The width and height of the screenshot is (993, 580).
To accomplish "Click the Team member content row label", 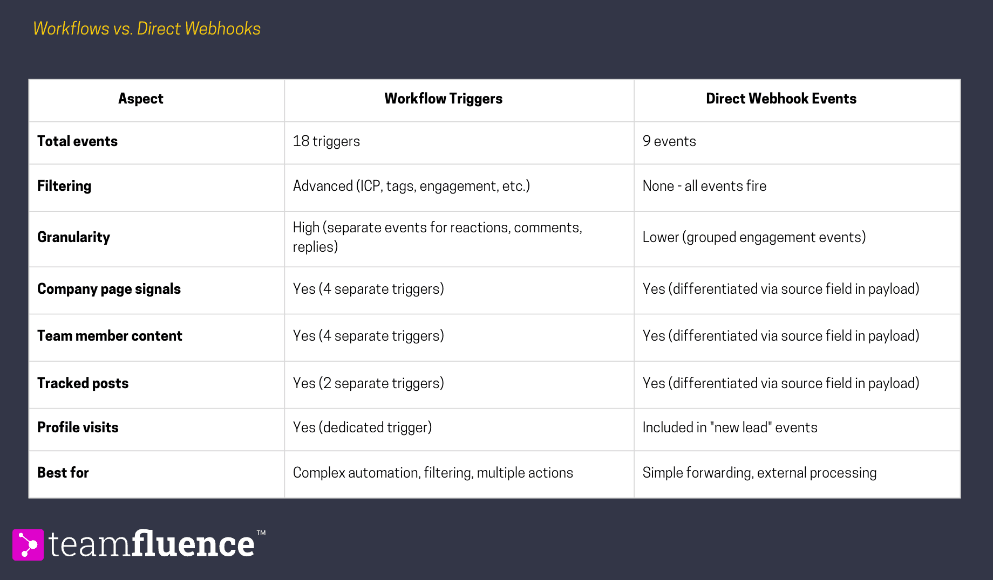I will click(x=110, y=336).
